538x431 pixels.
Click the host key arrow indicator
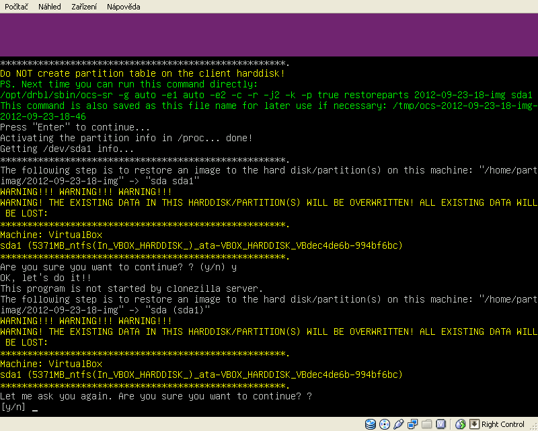click(x=474, y=424)
